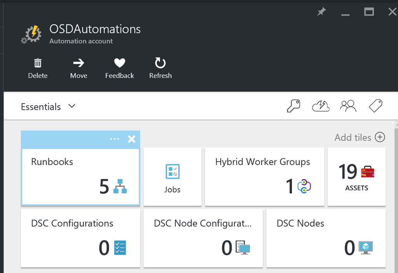Click the DSC Node Configurat... title
Screen dimensions: 398x273
point(203,224)
